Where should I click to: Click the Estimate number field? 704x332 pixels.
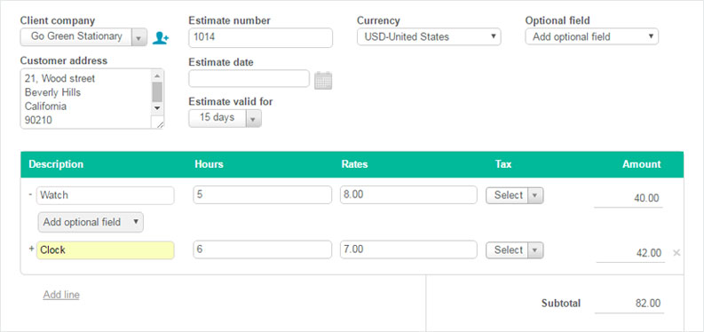click(260, 37)
